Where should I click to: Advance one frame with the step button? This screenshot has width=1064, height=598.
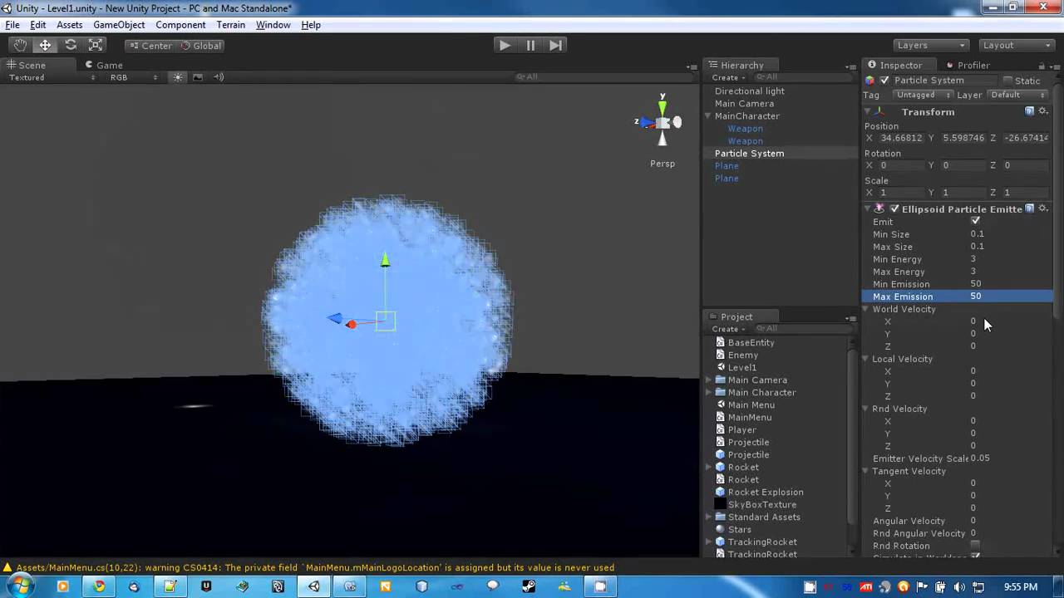click(x=556, y=46)
